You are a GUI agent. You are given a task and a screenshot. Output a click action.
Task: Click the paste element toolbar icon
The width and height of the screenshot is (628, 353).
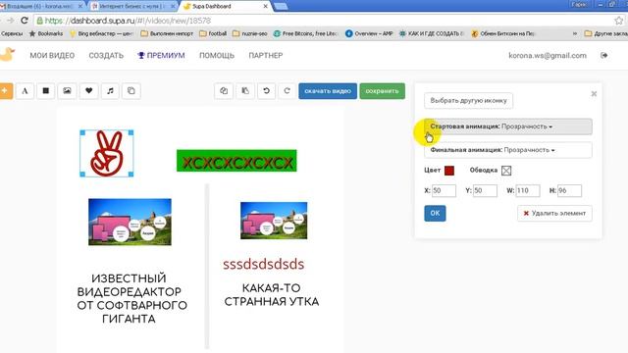[245, 91]
